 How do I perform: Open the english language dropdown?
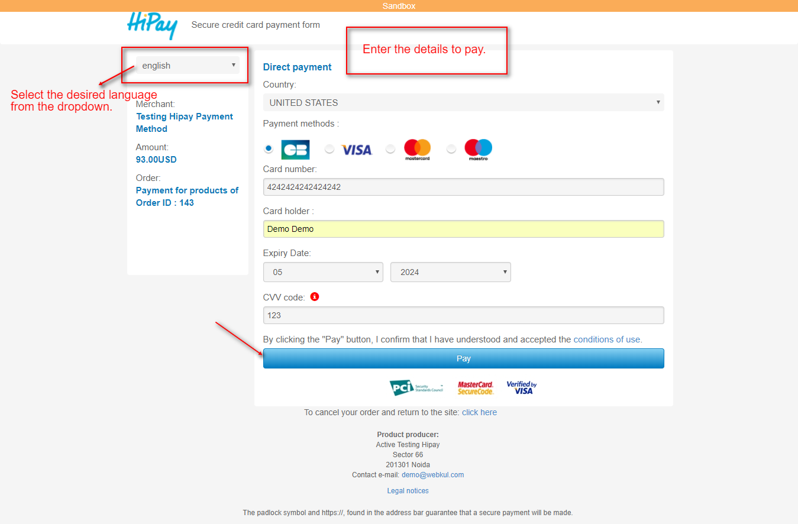[188, 65]
